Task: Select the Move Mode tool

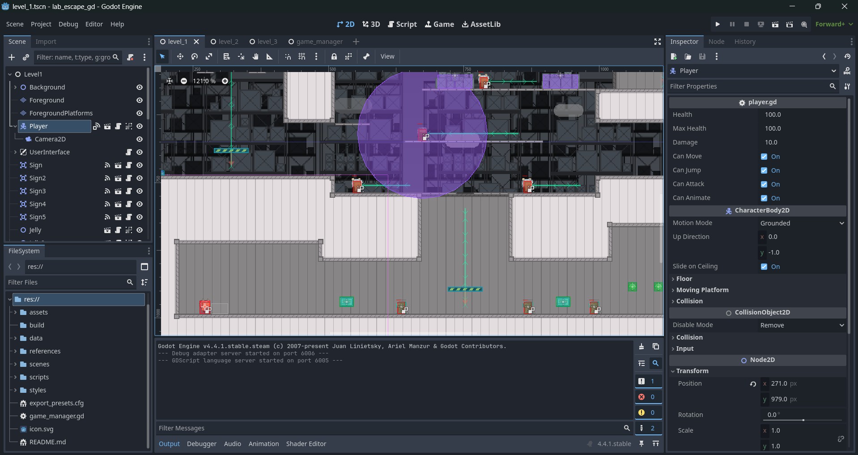Action: (x=180, y=56)
